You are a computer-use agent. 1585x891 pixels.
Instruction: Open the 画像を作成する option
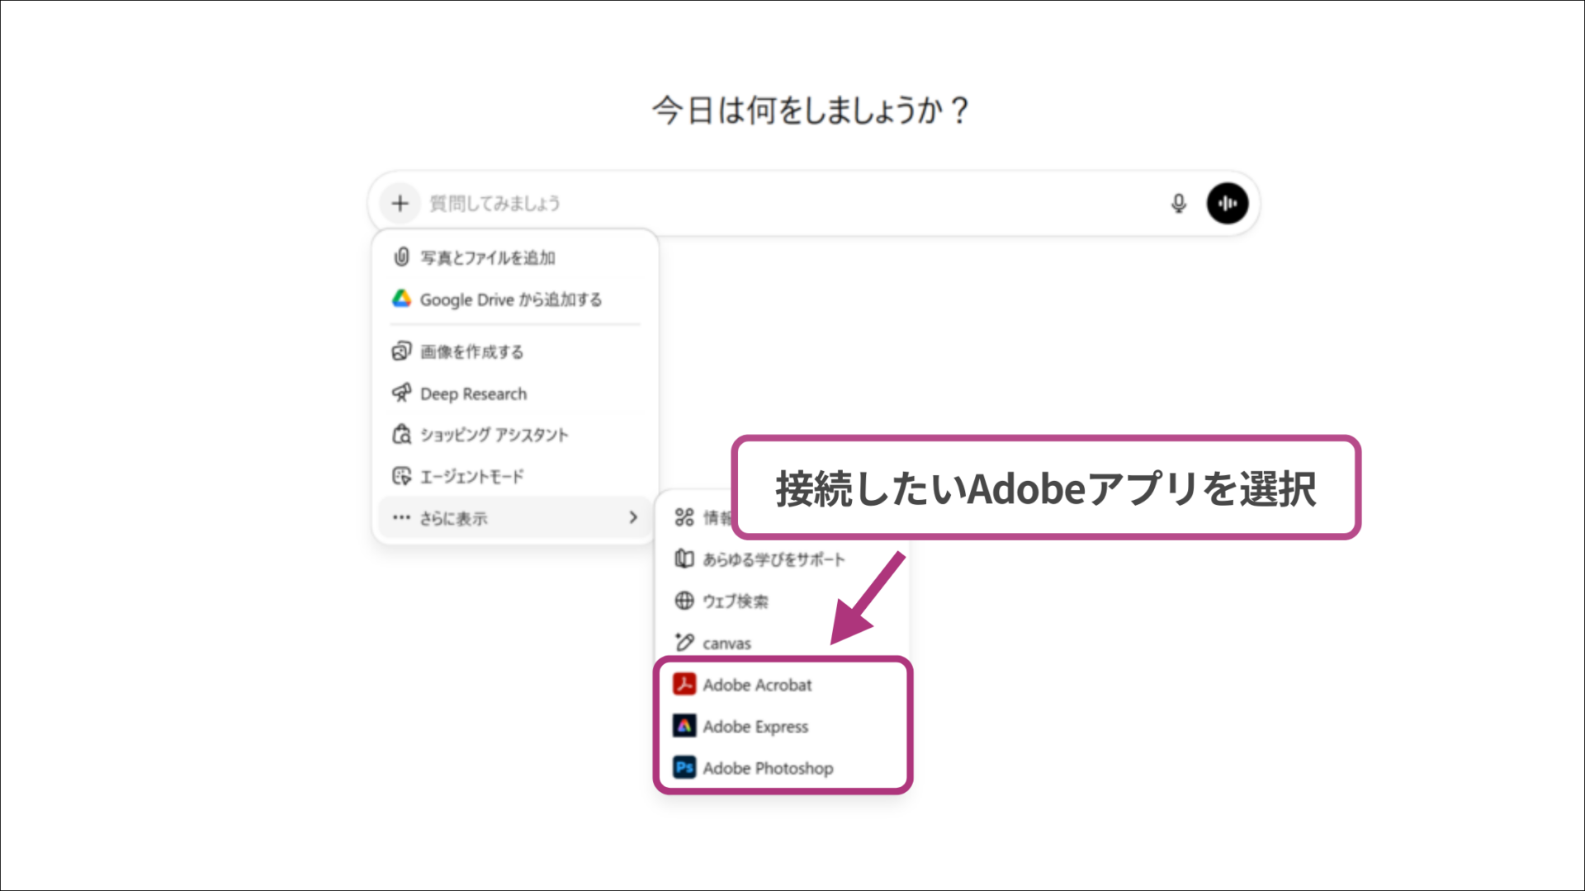[471, 351]
